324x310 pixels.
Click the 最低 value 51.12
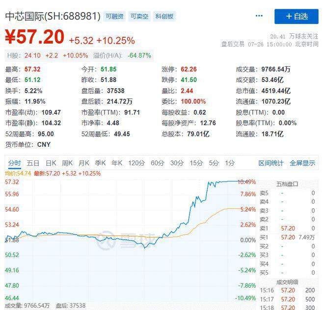(32, 80)
